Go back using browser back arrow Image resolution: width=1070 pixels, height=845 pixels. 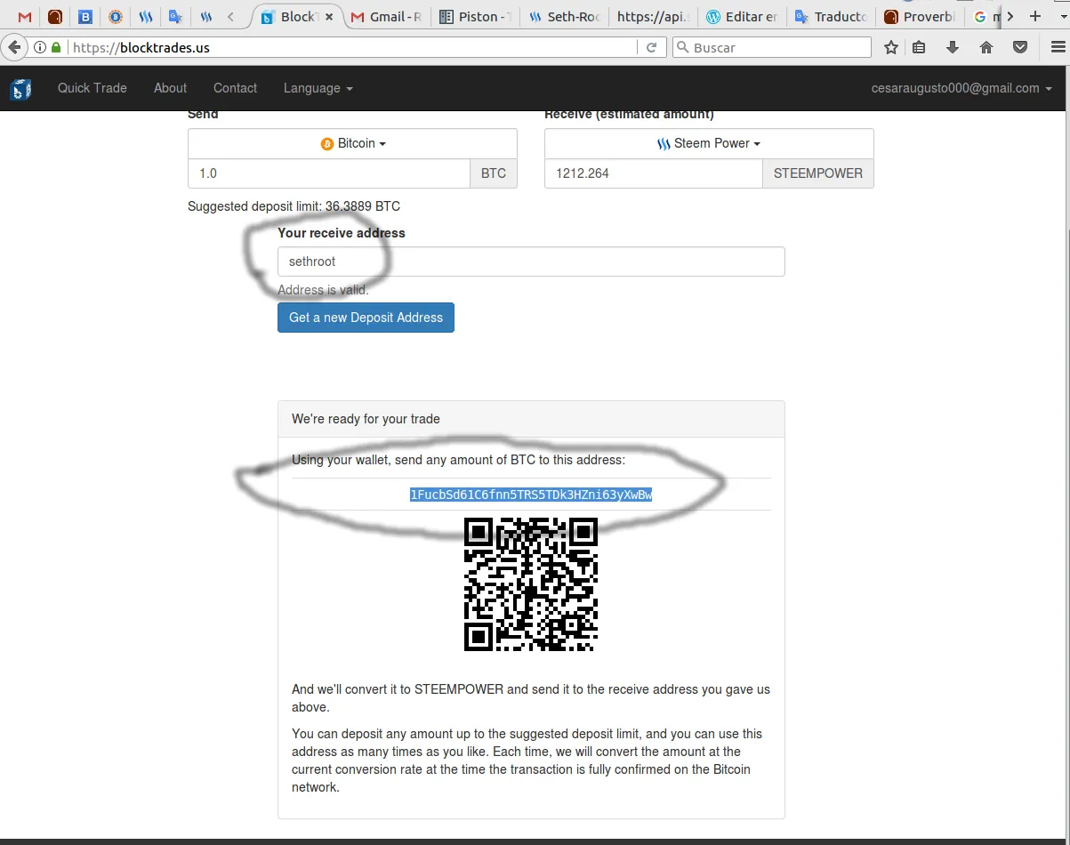tap(13, 47)
